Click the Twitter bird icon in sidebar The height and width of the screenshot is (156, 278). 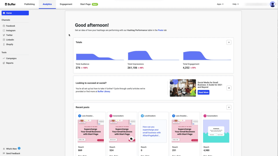pos(4,35)
